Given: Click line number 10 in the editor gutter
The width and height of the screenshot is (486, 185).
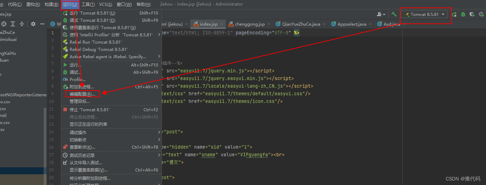Looking at the screenshot, I should tap(51, 102).
